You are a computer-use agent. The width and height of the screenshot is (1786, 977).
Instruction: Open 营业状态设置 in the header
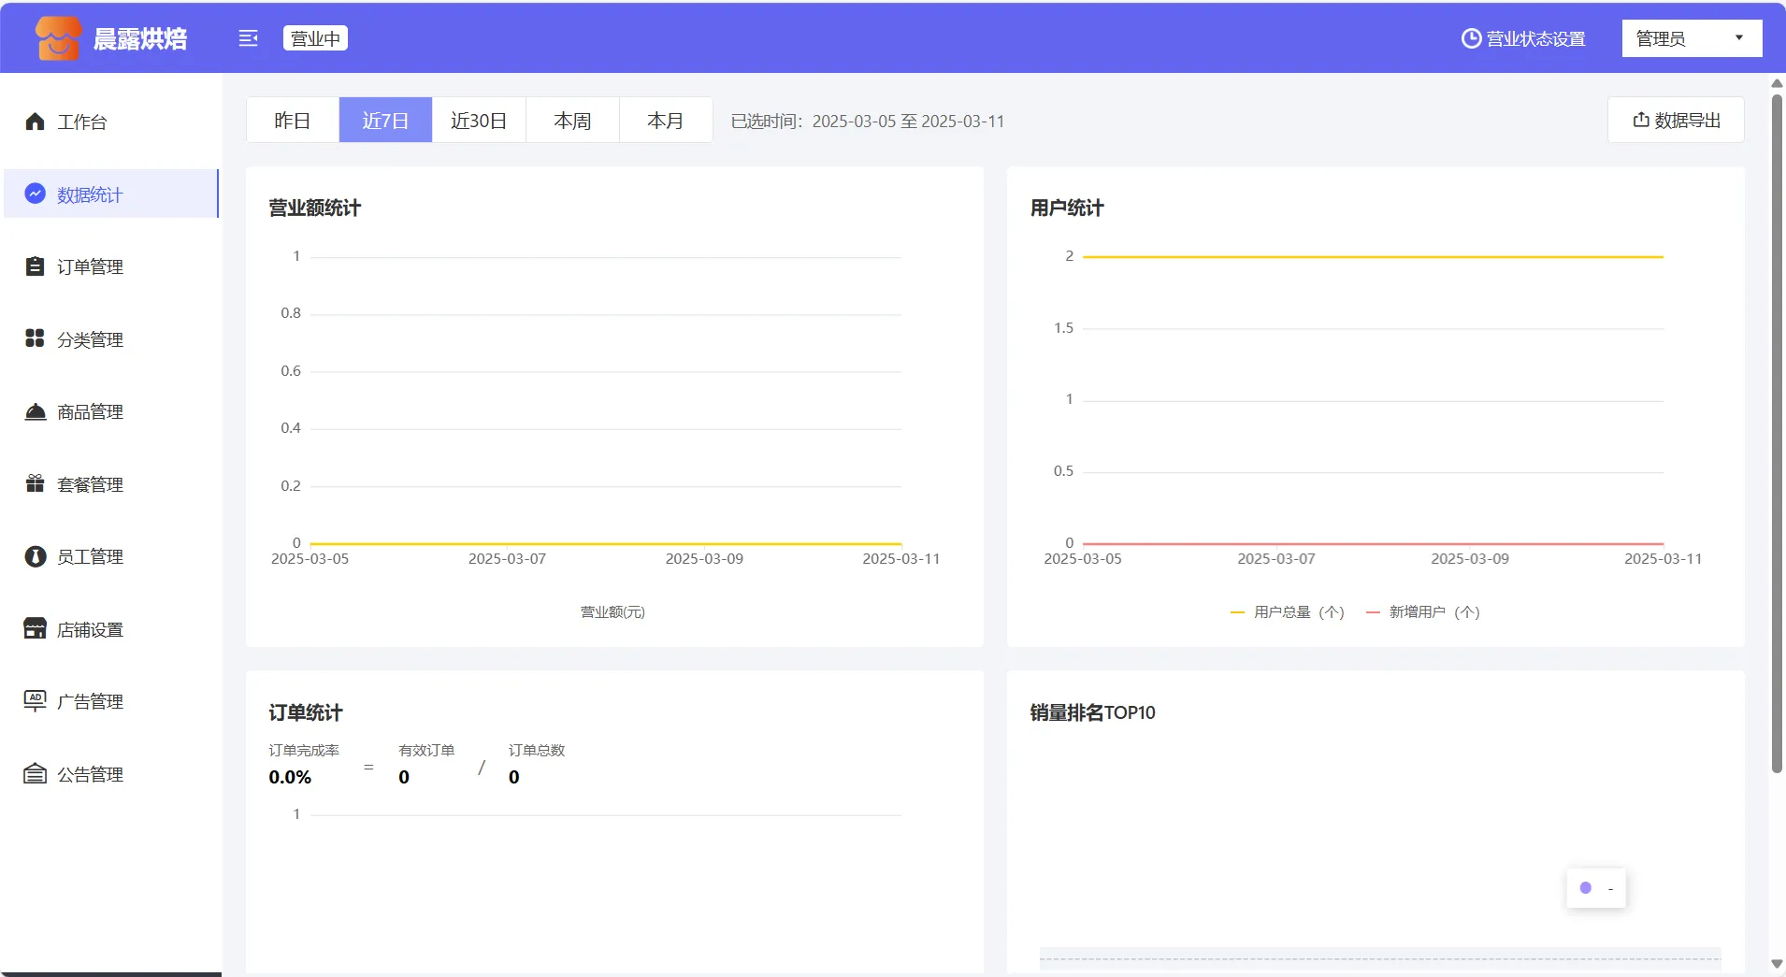click(x=1523, y=38)
